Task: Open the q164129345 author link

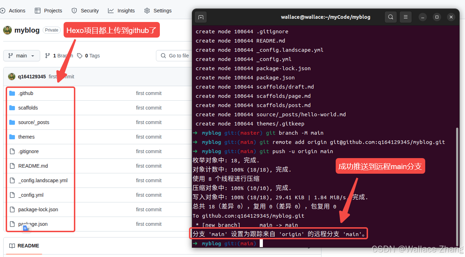Action: coord(32,77)
